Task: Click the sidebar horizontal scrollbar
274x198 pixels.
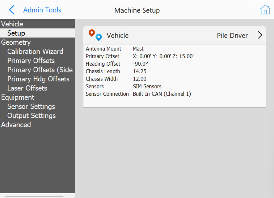Action: [x=34, y=196]
